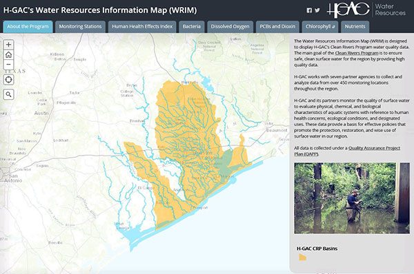The height and width of the screenshot is (274, 414).
Task: Follow the Clean Rivers Program link
Action: coord(357,53)
